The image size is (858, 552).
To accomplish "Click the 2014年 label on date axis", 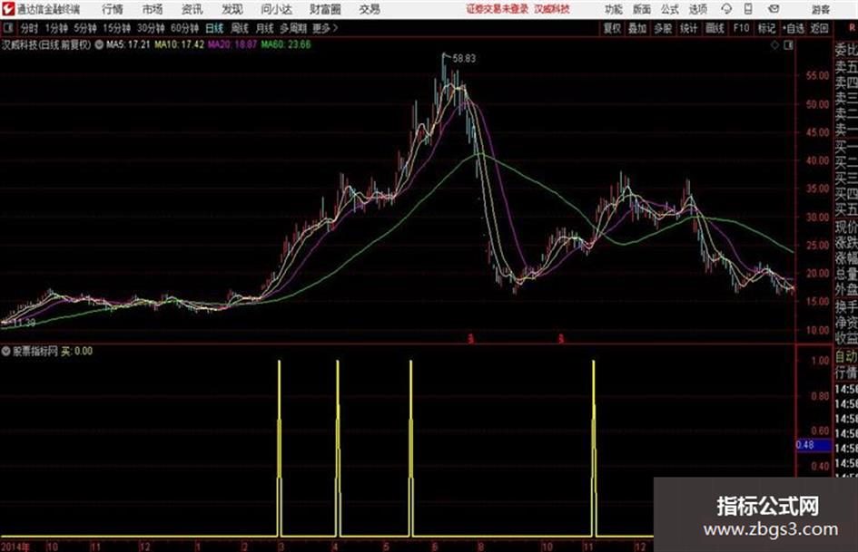I will [x=15, y=547].
